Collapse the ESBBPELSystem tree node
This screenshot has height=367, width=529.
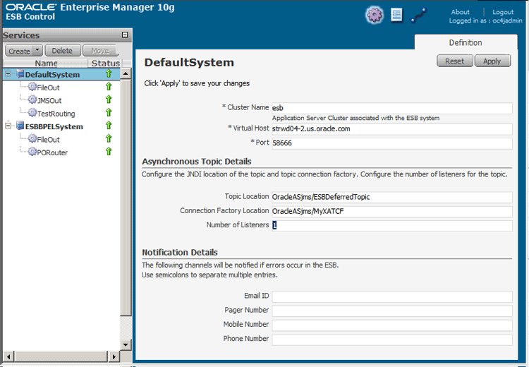8,126
